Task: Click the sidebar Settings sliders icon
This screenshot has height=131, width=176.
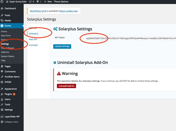Action: (2, 110)
